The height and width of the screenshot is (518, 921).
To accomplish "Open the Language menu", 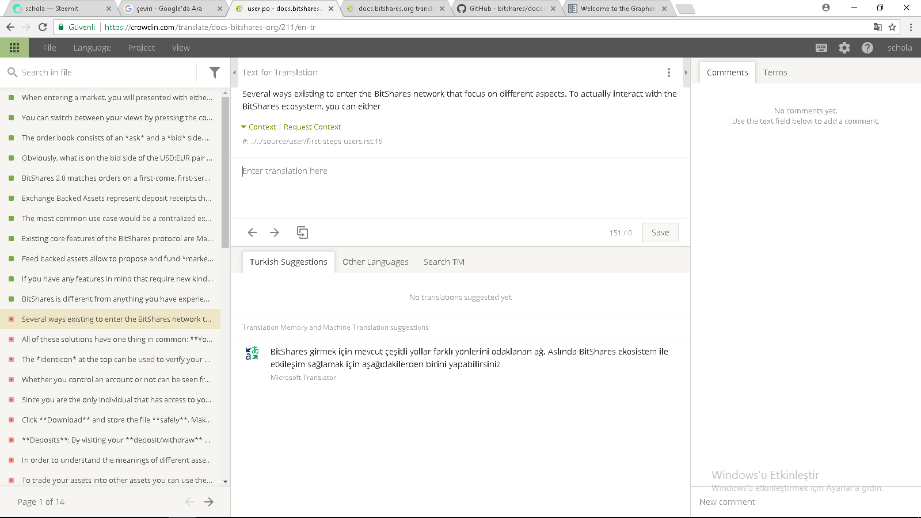I will (x=92, y=48).
